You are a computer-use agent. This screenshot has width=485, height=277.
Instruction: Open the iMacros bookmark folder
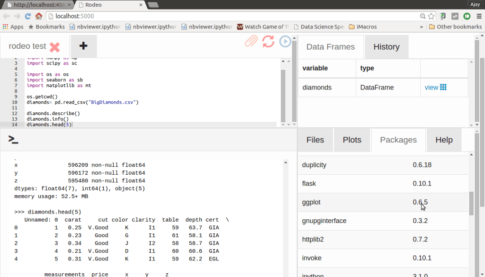pyautogui.click(x=363, y=27)
